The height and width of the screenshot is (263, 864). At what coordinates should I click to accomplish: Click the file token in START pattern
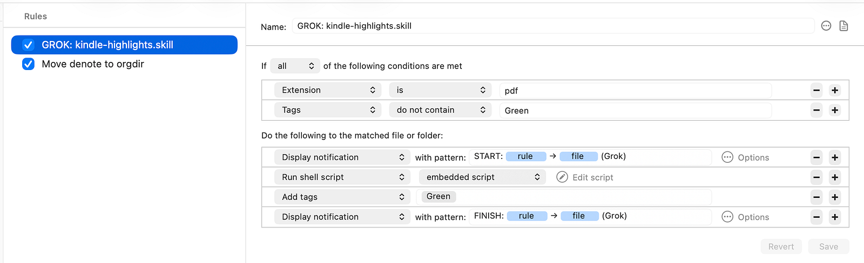tap(578, 156)
